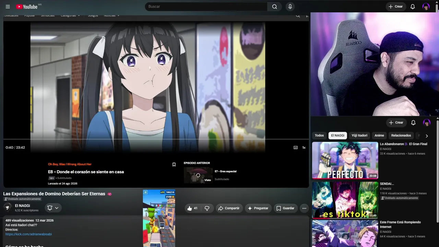
Task: Open the thumbnail beside "Este Frame Está Rompiendo Internet"
Action: coord(345,234)
